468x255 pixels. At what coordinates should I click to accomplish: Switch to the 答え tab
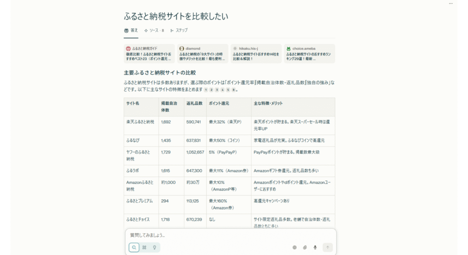(x=131, y=31)
